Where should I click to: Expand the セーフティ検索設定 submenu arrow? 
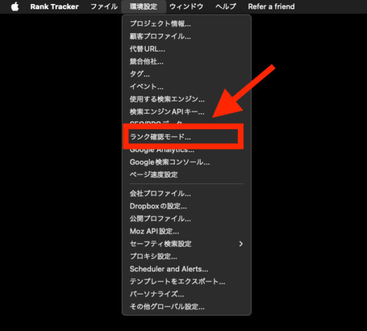[x=241, y=244]
